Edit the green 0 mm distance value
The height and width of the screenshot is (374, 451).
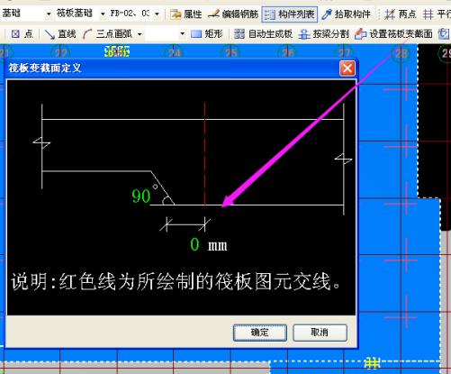click(x=194, y=244)
